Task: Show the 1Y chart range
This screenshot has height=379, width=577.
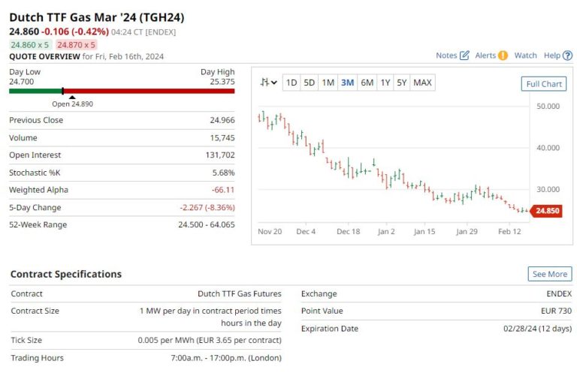Action: (x=385, y=83)
